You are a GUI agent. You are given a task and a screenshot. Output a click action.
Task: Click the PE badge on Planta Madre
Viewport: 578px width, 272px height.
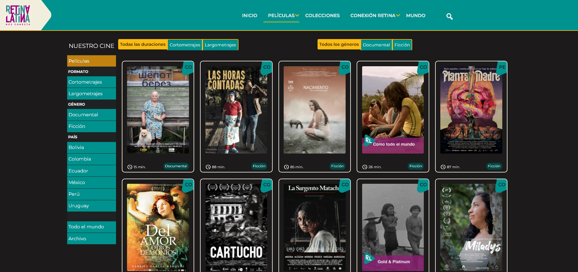coord(502,68)
